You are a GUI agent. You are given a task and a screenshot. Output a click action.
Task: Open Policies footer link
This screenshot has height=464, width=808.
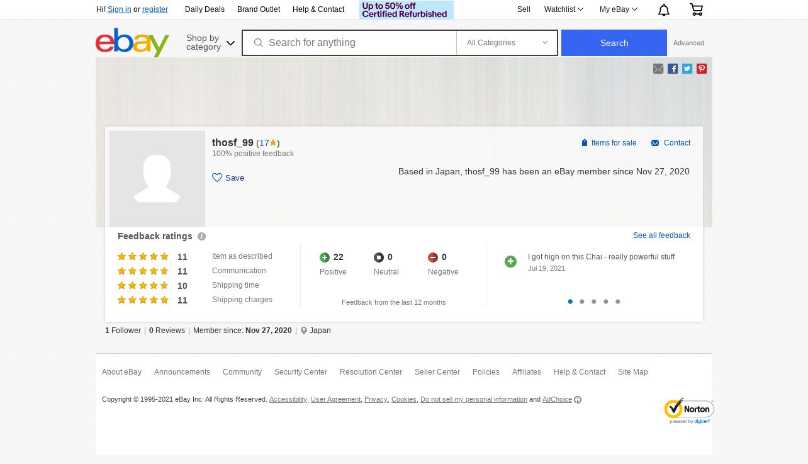[x=486, y=372]
